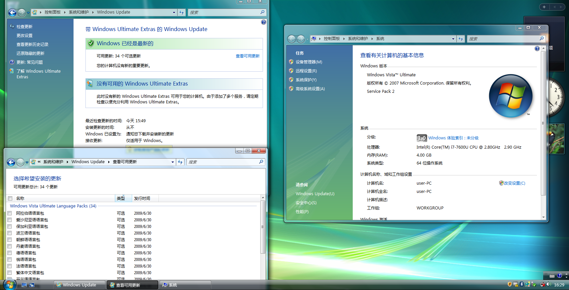Open the 系统 window address dropdown arrow
This screenshot has width=569, height=290.
453,39
